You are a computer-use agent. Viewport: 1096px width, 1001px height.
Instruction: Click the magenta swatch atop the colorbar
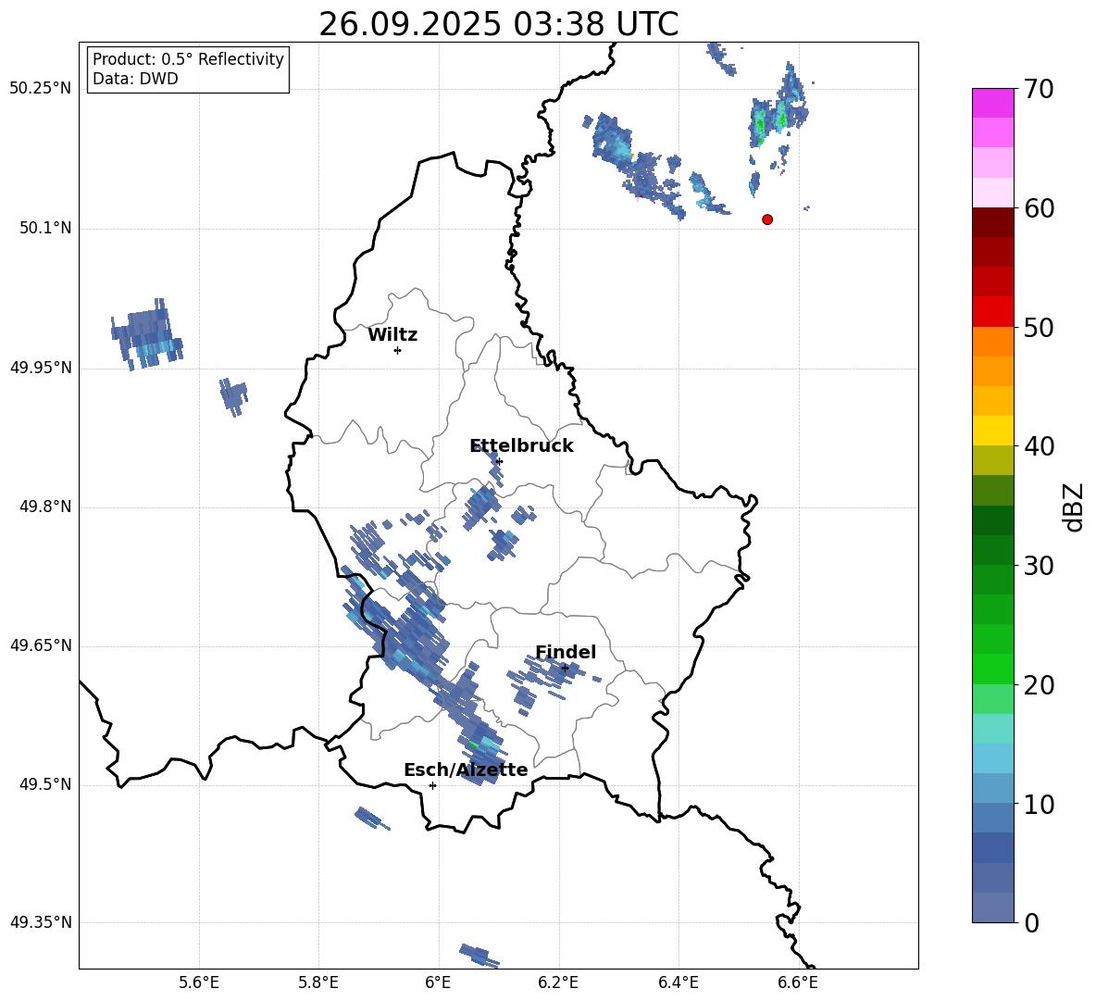992,103
